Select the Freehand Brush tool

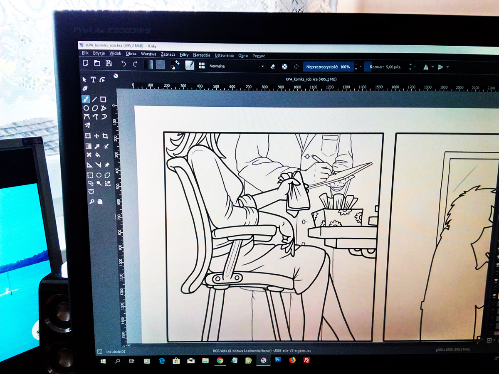click(x=85, y=99)
